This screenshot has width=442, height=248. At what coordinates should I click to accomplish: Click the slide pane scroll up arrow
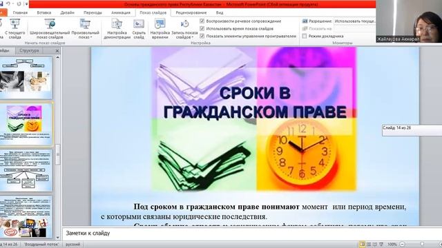coord(58,57)
